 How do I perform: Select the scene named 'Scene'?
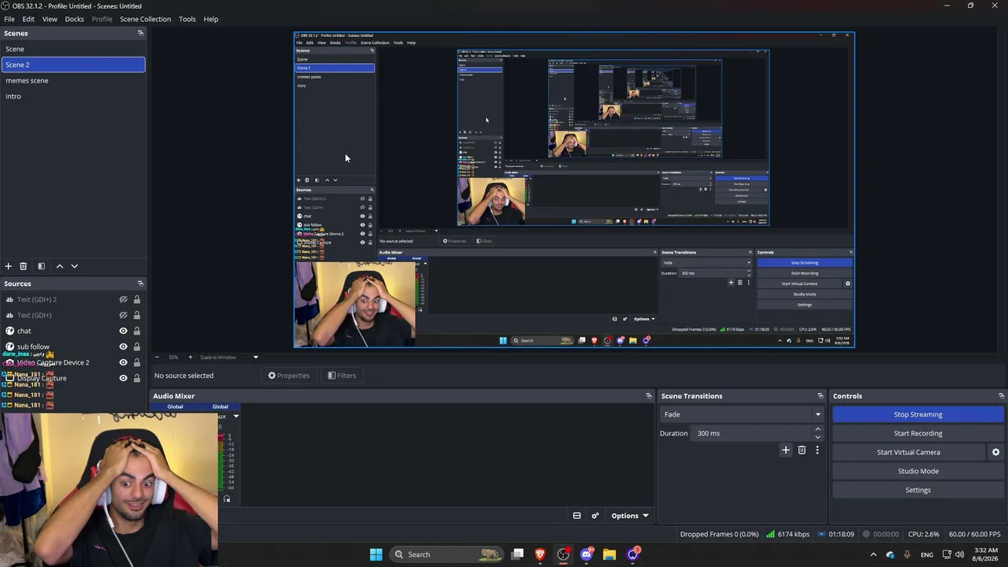(x=73, y=49)
